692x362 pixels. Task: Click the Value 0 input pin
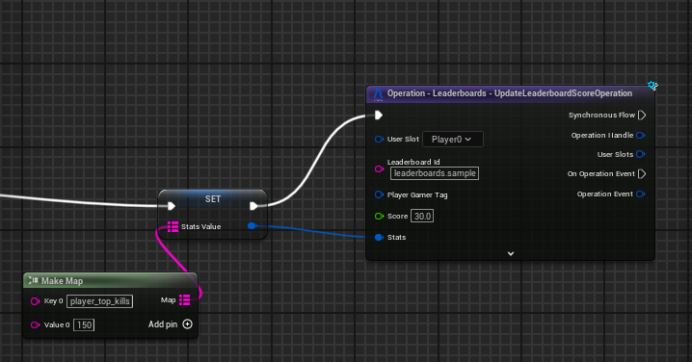[x=35, y=325]
